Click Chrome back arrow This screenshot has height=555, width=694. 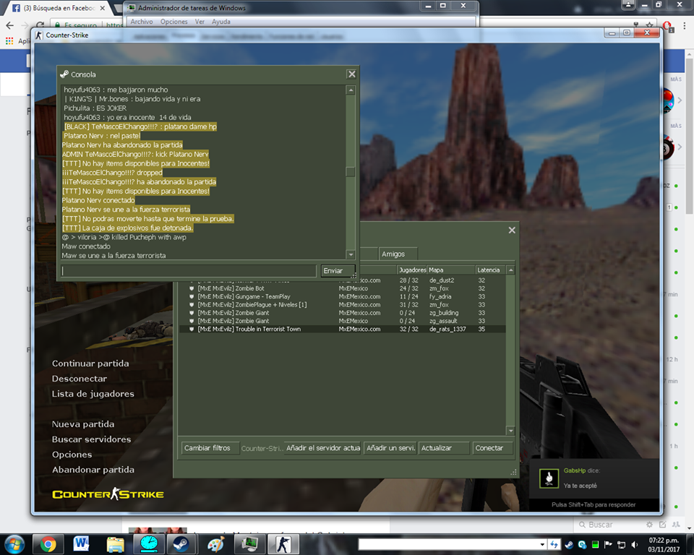[9, 25]
